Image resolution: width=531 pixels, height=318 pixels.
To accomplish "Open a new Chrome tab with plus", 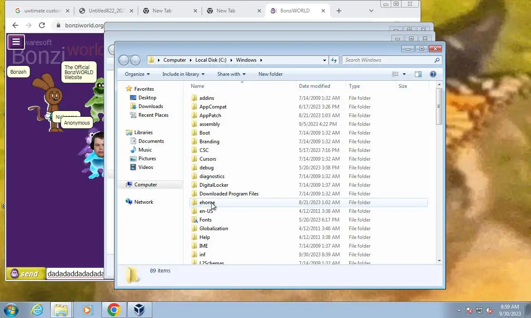I will tap(339, 11).
